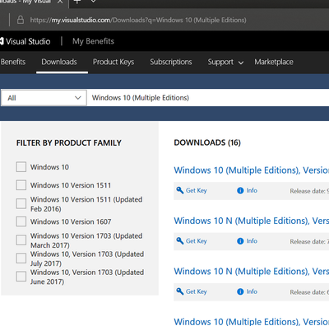This screenshot has width=329, height=326.
Task: Click the DOWNLOADS (16) heading
Action: click(207, 142)
